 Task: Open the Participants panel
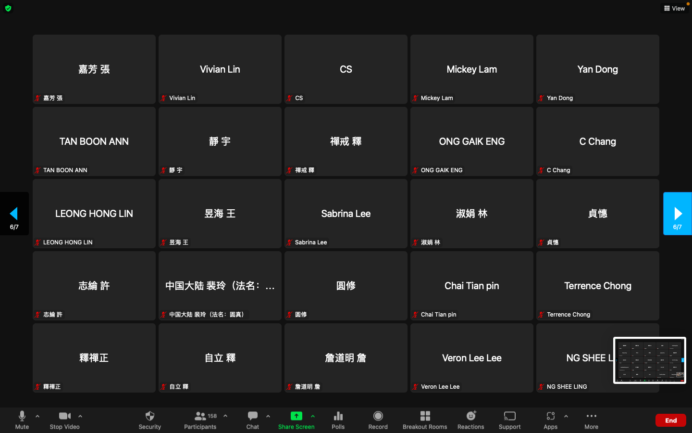(200, 420)
